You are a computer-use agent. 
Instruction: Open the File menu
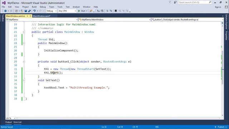coord(3,7)
